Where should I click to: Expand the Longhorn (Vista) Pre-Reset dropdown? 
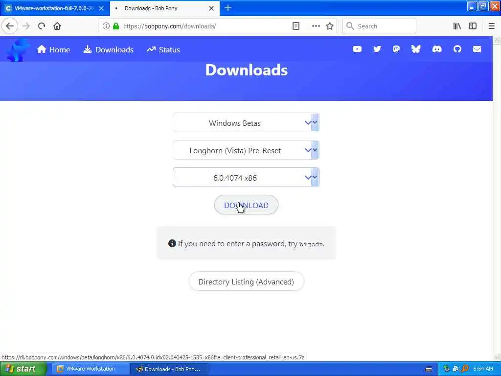[x=246, y=150]
